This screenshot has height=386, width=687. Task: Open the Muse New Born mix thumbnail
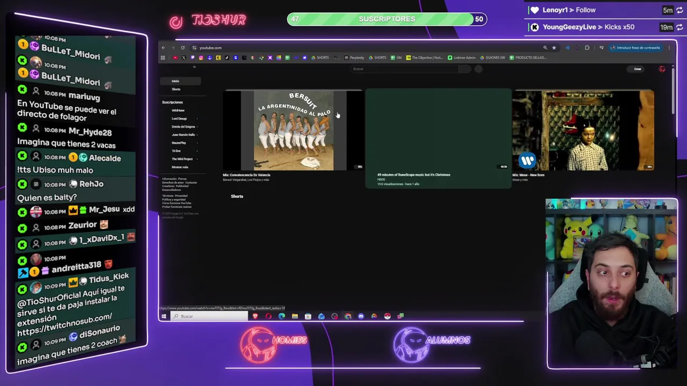tap(583, 130)
